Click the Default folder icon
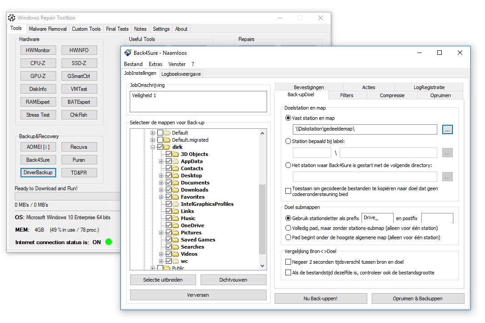The height and width of the screenshot is (323, 485). click(167, 133)
